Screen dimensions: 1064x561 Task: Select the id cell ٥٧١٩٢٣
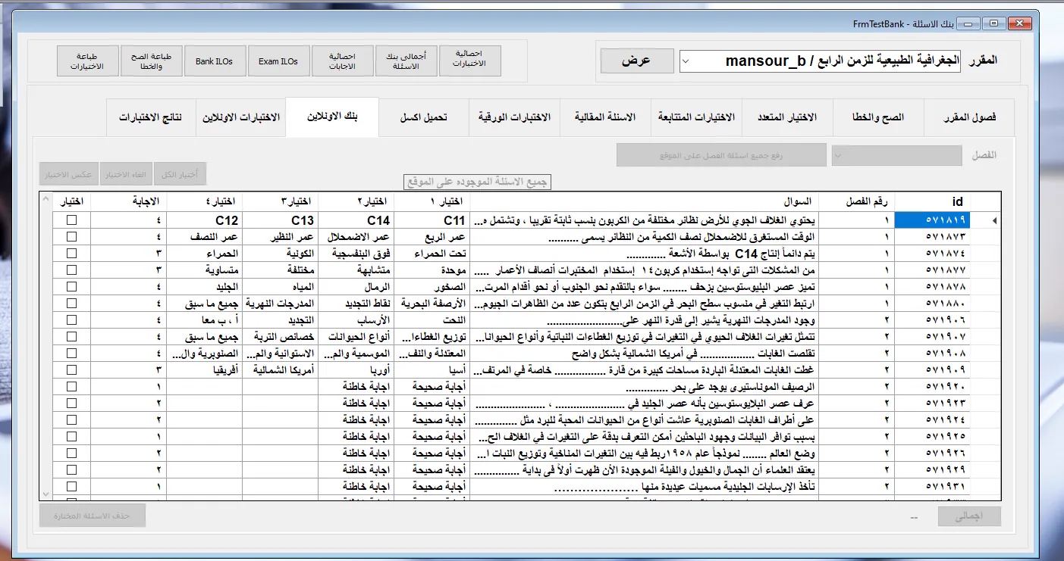point(933,403)
